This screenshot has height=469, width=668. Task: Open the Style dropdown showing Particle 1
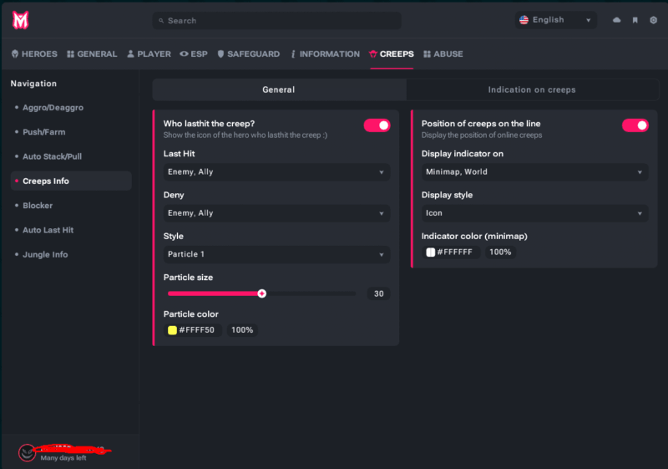point(276,254)
